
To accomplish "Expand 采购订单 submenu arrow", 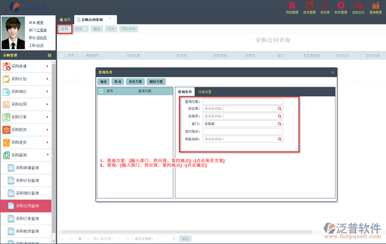I will 47,117.
